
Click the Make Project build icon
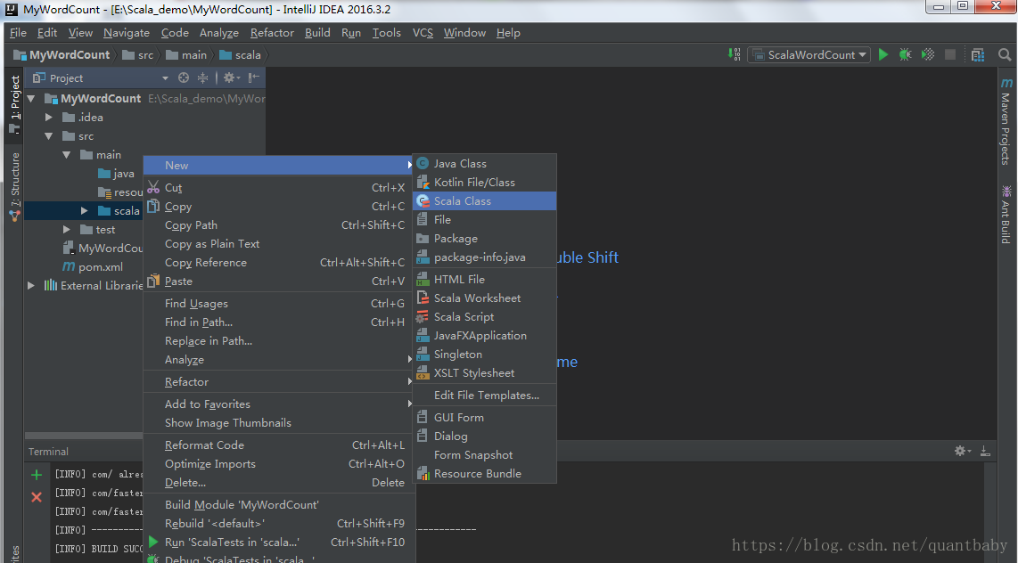click(x=735, y=54)
